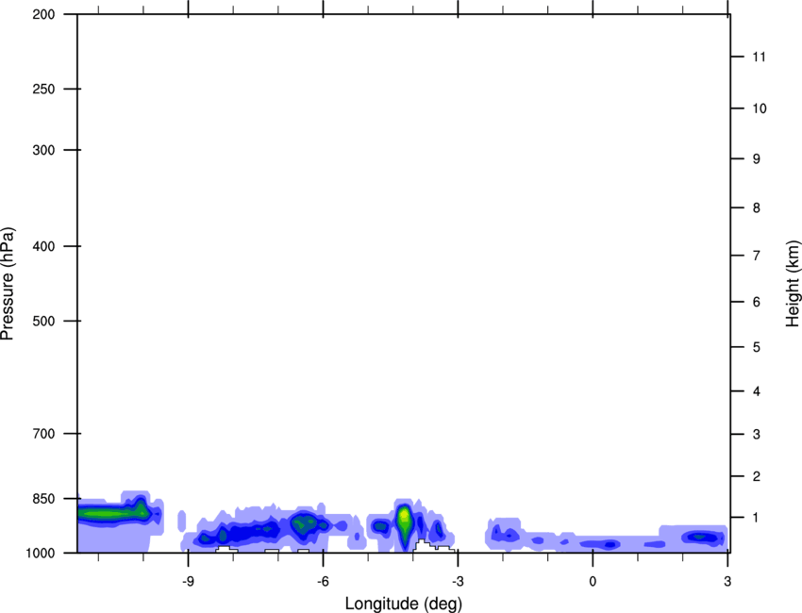Screen dimensions: 802x613
Task: Click the 1 km height label
Action: 756,518
